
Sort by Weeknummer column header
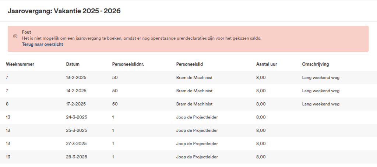coord(20,64)
